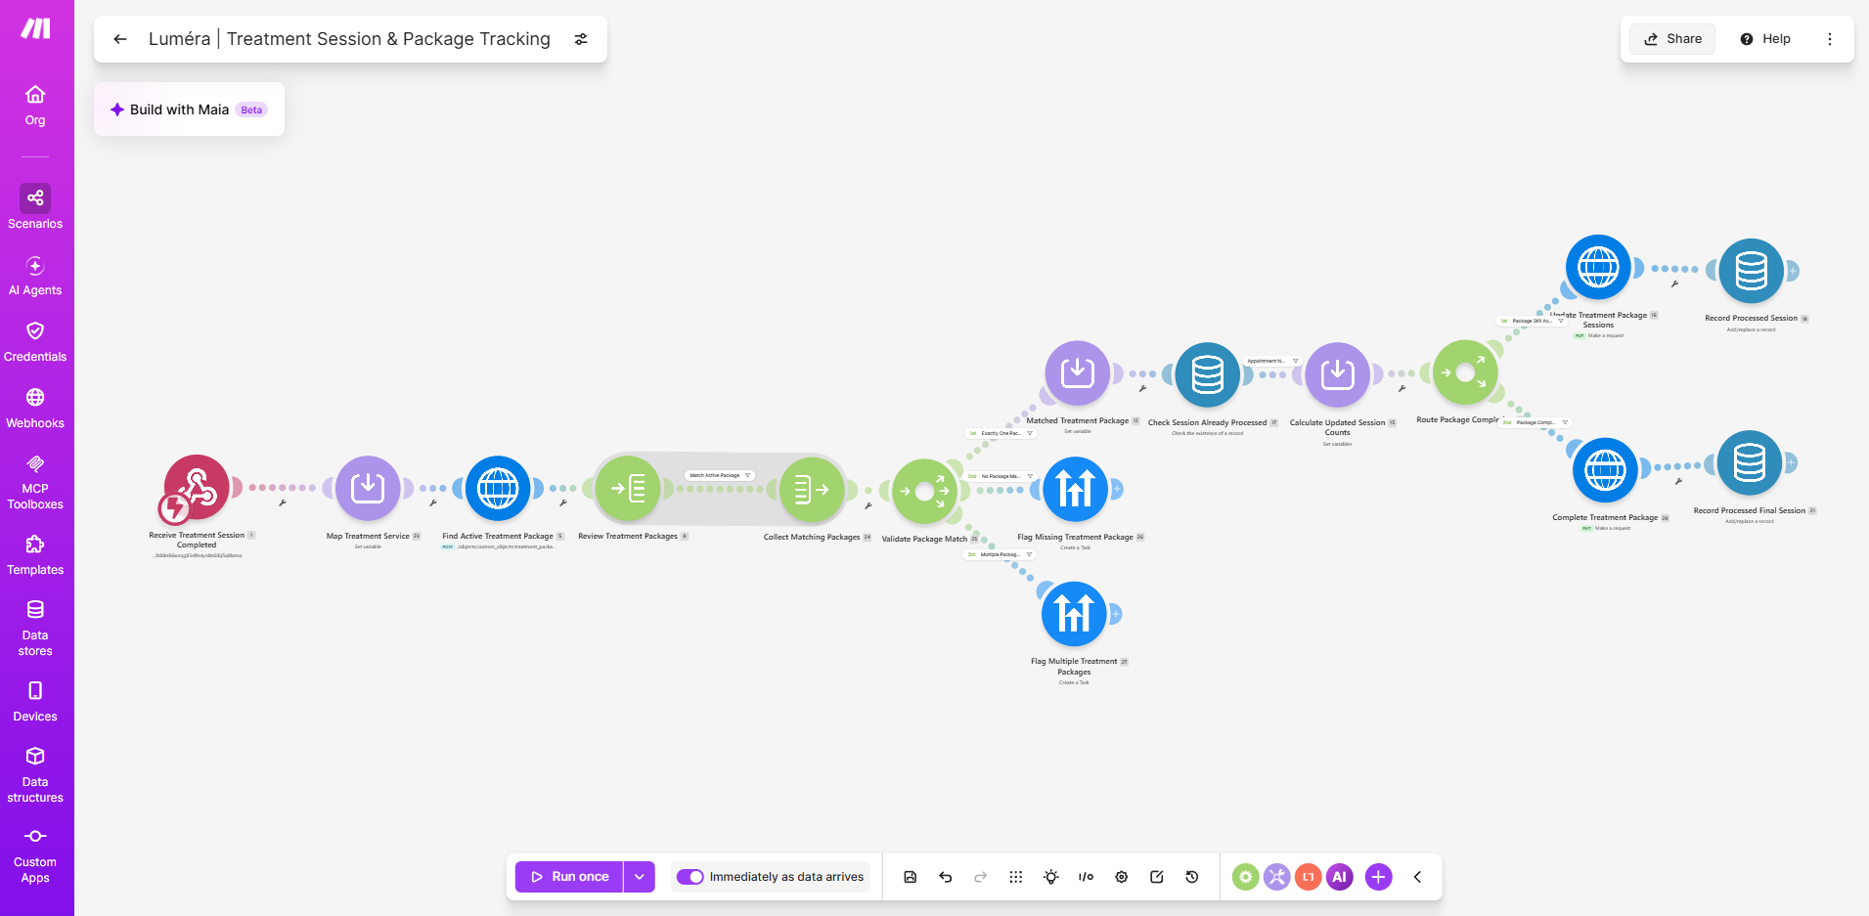Open the Collect Matching Packages aggregator module
1869x916 pixels.
812,489
